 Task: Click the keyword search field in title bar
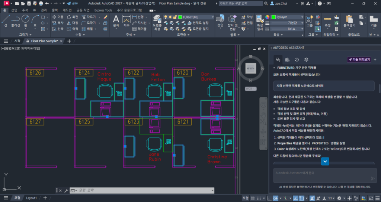click(x=241, y=4)
